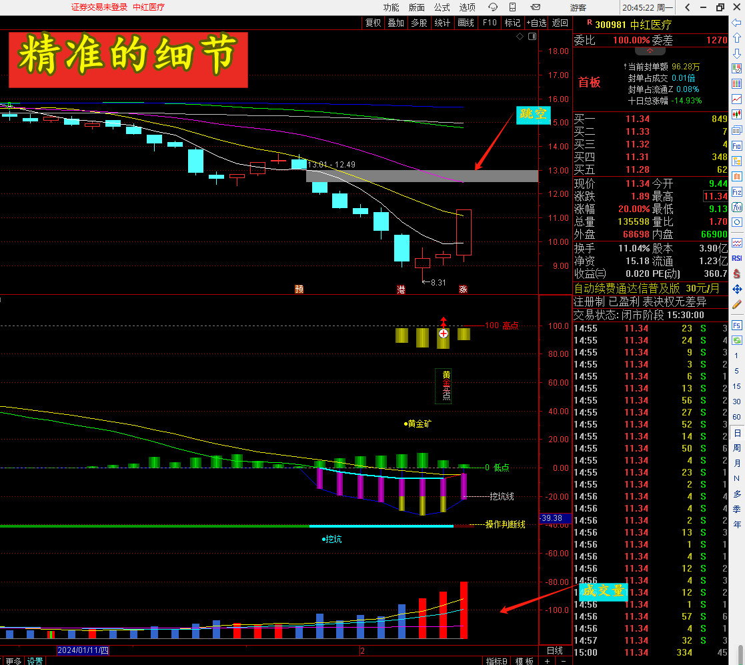Switch to the 1-minute period
The height and width of the screenshot is (665, 745).
[x=736, y=356]
